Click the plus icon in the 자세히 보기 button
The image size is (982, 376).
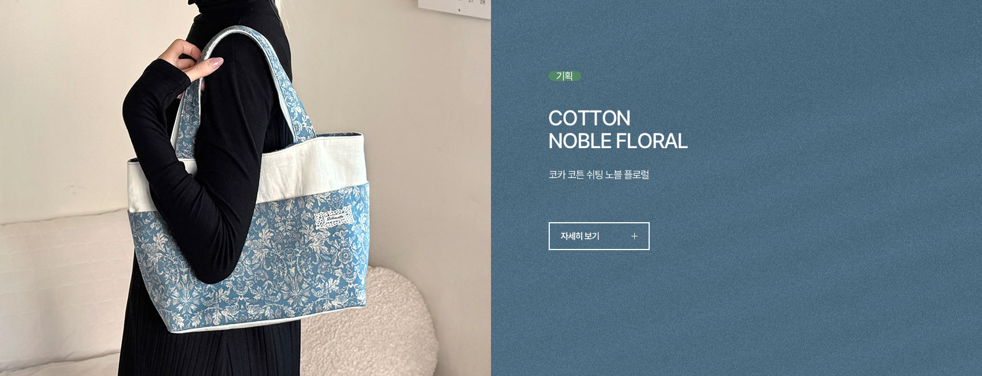(x=634, y=236)
